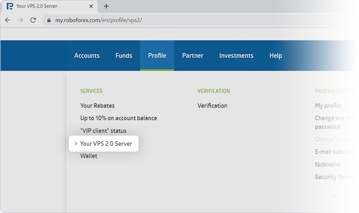Click the chevron beside Your VPS 2.0 Server
The width and height of the screenshot is (359, 213).
tap(76, 144)
